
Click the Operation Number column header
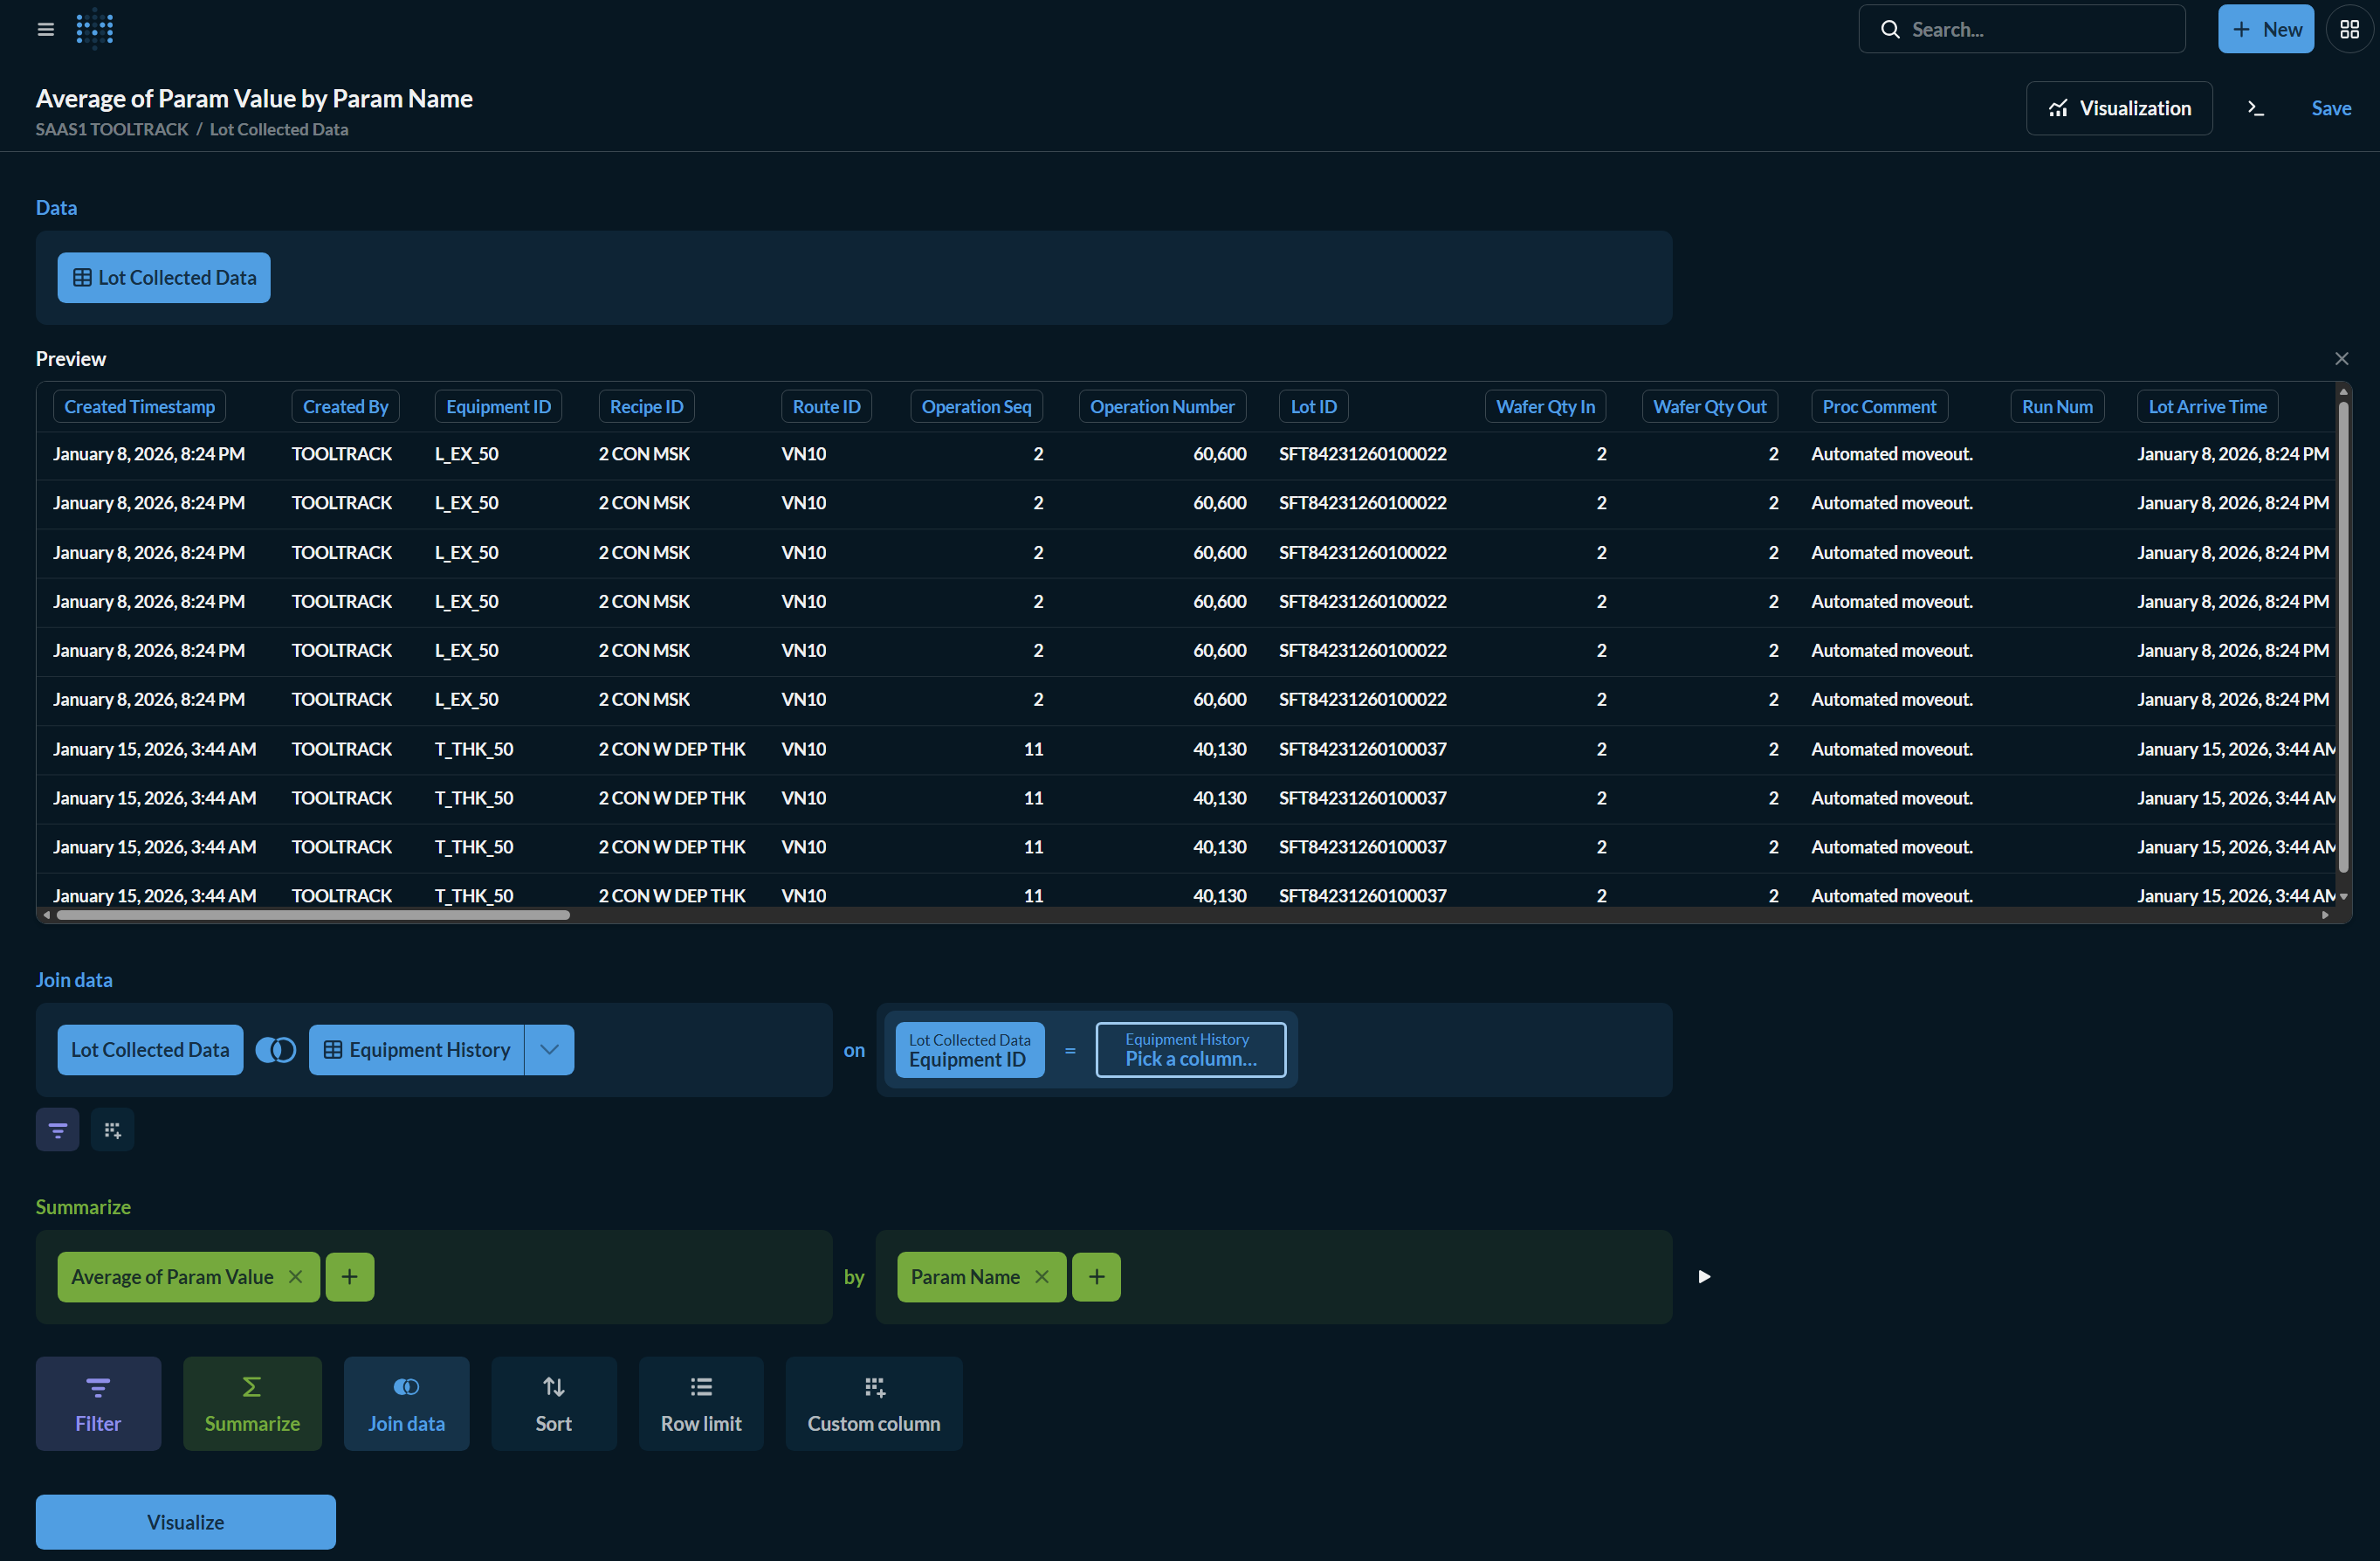(1161, 406)
